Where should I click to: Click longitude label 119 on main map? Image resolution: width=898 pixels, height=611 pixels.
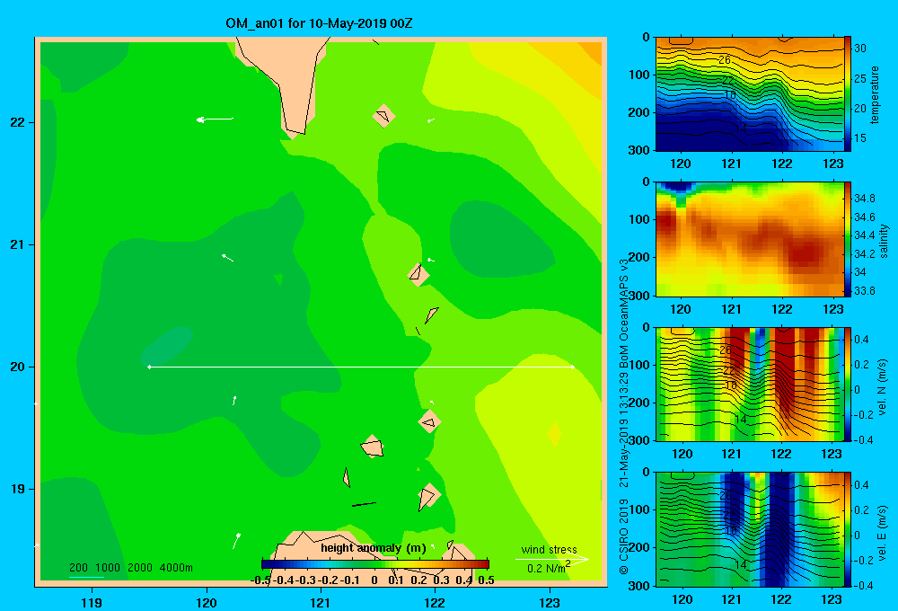click(x=92, y=602)
